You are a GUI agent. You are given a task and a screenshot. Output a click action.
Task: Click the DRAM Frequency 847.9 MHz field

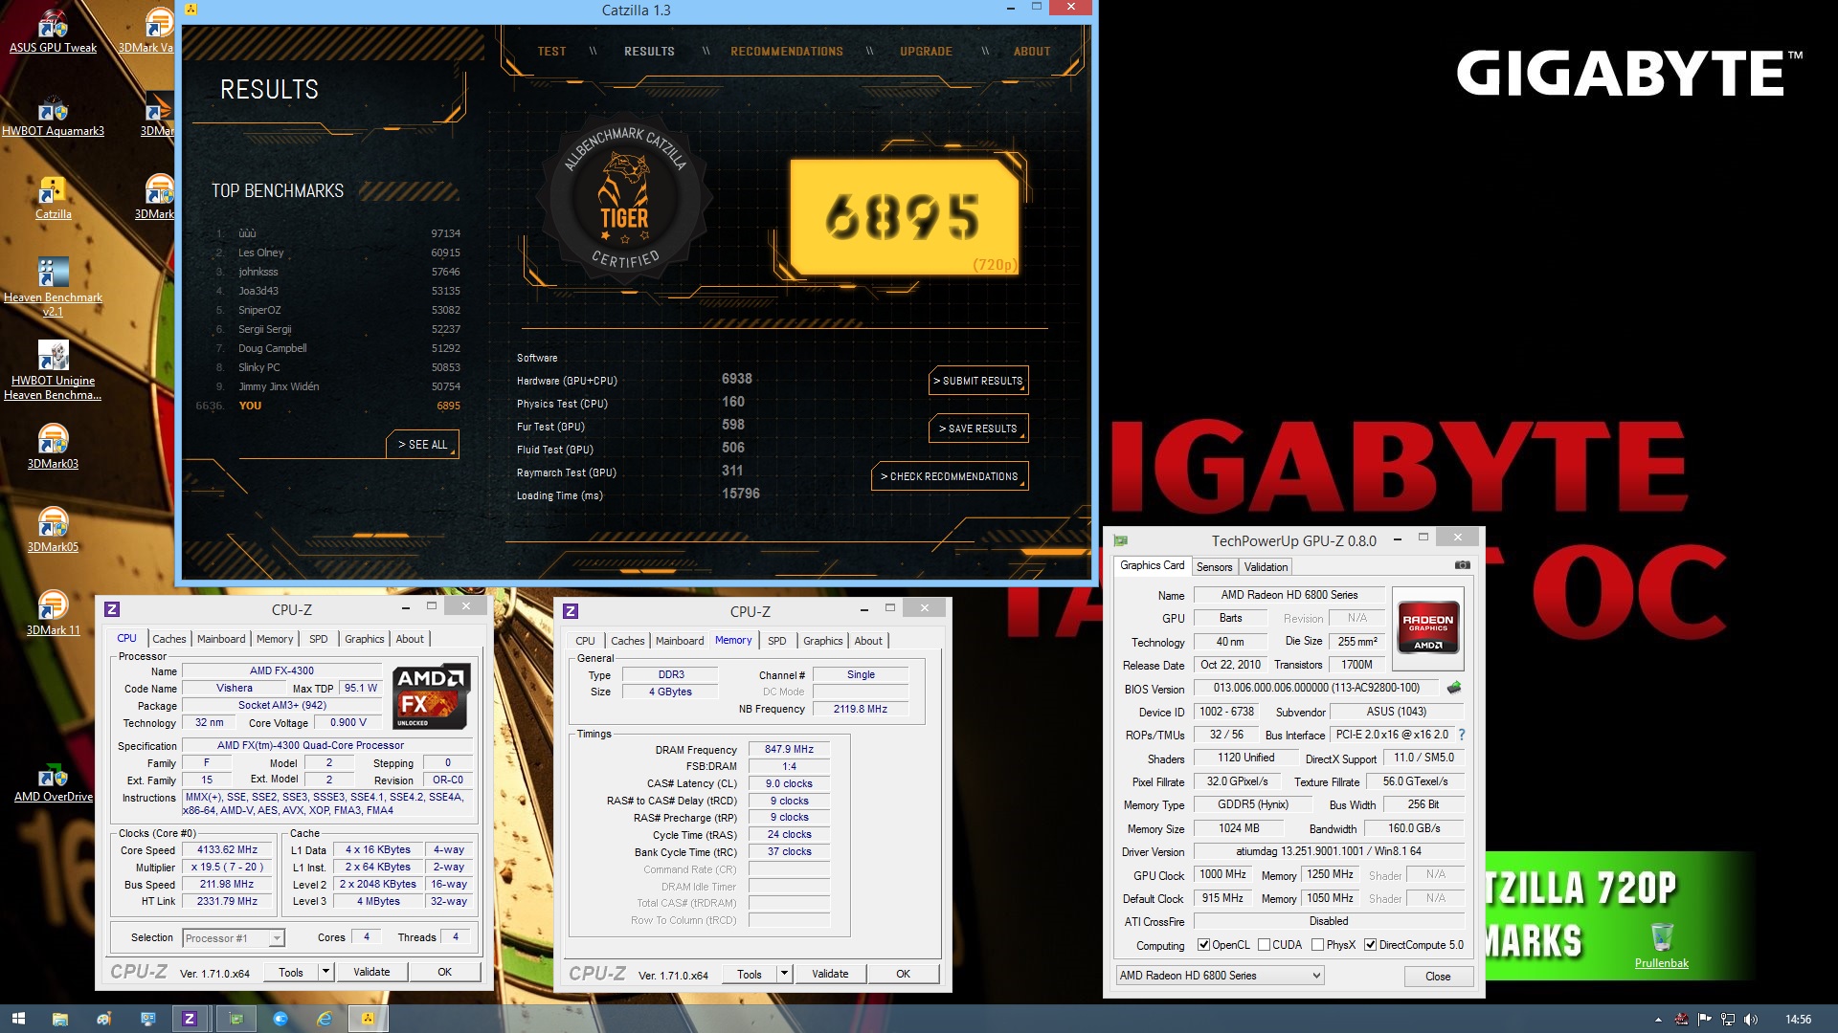click(789, 750)
